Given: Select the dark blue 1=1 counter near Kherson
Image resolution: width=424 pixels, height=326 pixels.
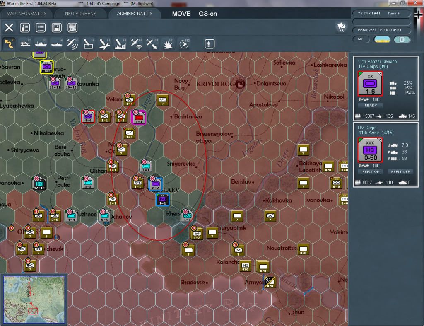Looking at the screenshot, I should point(162,199).
